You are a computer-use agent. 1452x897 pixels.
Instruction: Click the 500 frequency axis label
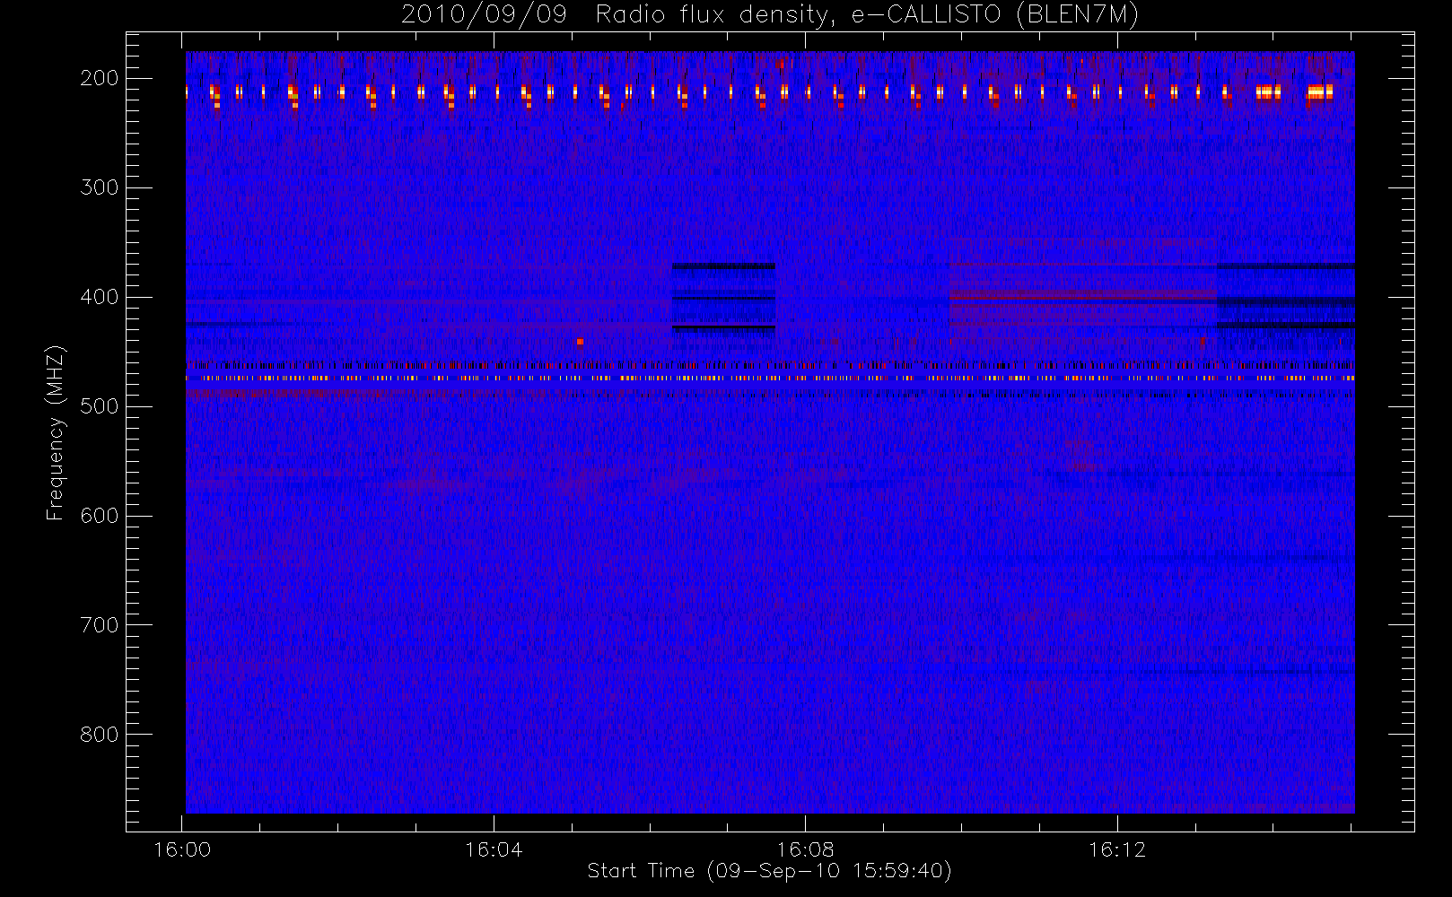[x=99, y=406]
